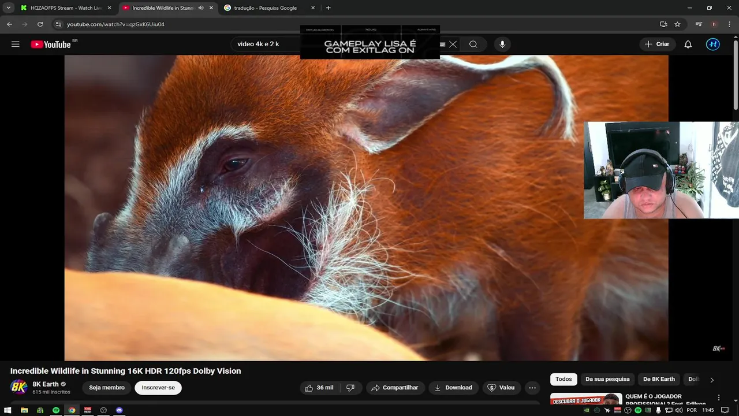Close the HQZAOFPS Stream tab

tap(109, 8)
